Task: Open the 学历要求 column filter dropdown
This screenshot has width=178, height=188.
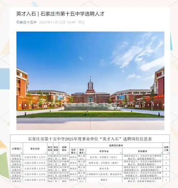Action: click(76, 153)
